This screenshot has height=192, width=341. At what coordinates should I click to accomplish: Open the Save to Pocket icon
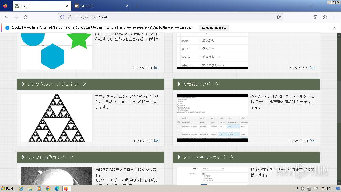click(x=315, y=17)
